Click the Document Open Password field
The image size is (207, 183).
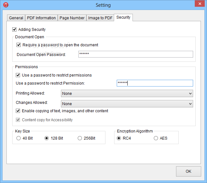tap(135, 54)
